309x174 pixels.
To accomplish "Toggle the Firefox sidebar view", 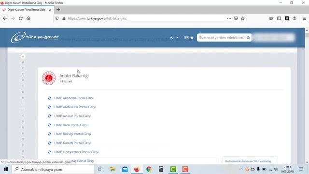I will tap(279, 18).
